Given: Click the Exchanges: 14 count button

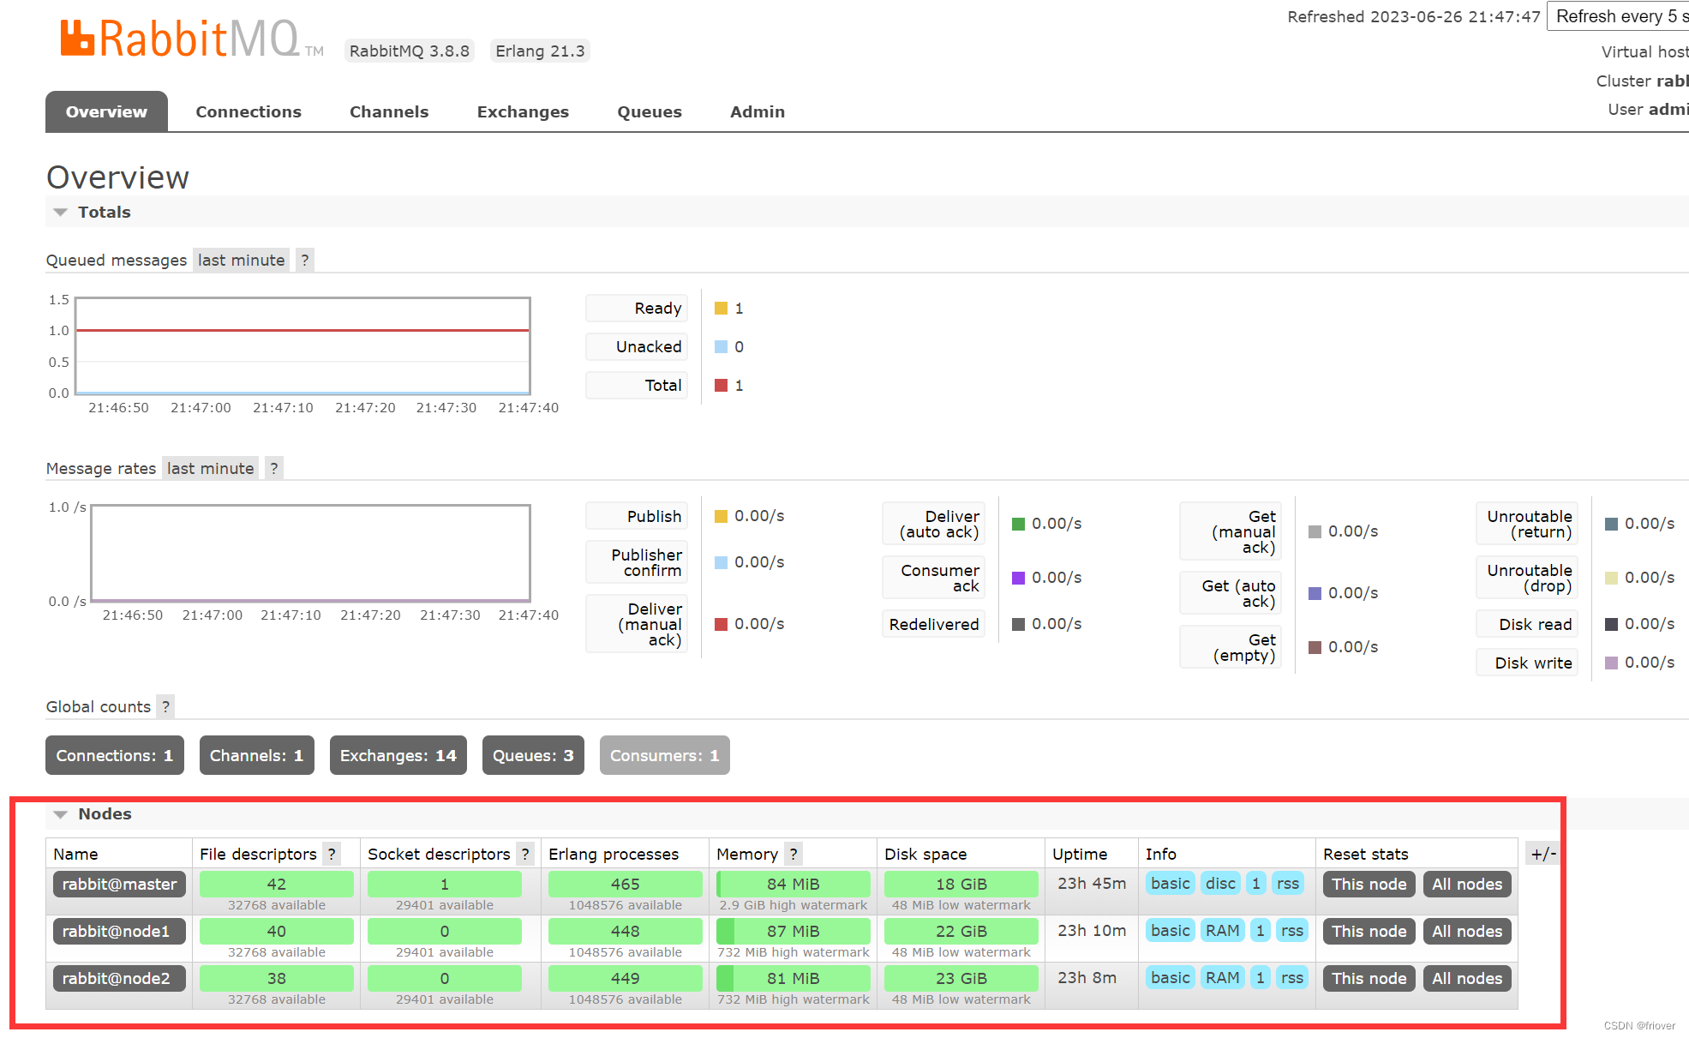Looking at the screenshot, I should [398, 755].
